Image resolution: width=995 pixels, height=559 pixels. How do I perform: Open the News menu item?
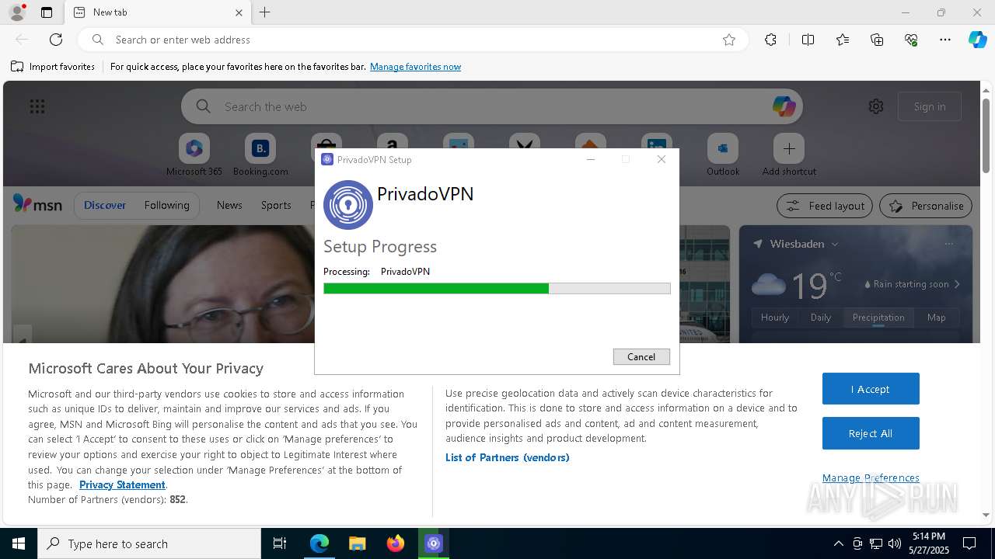229,205
